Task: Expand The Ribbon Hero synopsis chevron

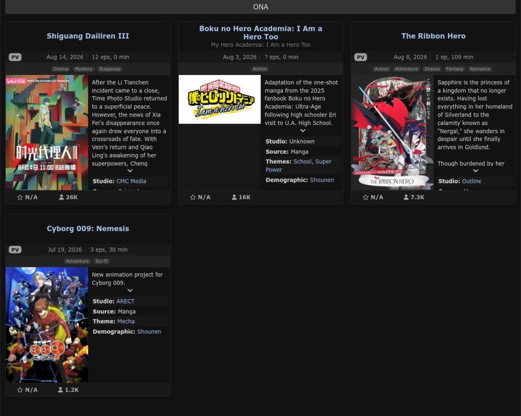Action: coord(476,171)
